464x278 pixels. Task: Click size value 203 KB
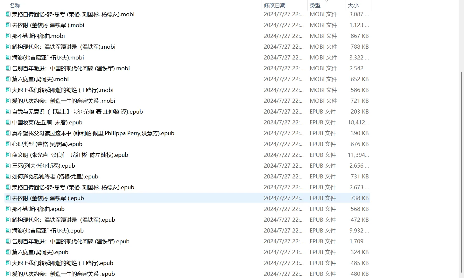[x=360, y=112]
